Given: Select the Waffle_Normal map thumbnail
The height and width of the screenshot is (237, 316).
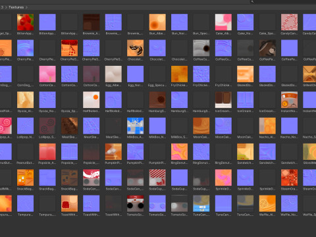Looking at the screenshot, I should coord(289,203).
